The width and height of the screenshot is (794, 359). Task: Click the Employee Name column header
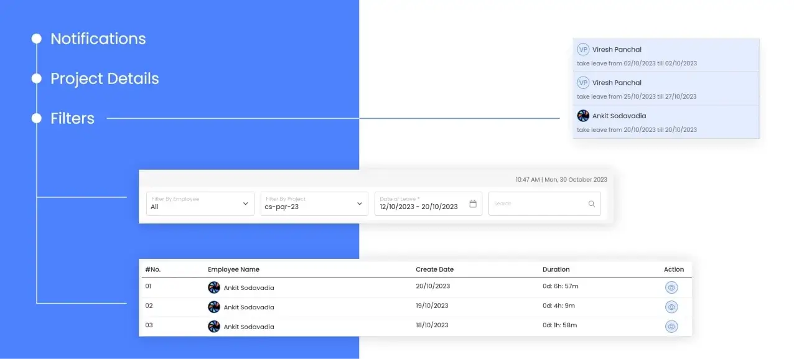pyautogui.click(x=233, y=269)
